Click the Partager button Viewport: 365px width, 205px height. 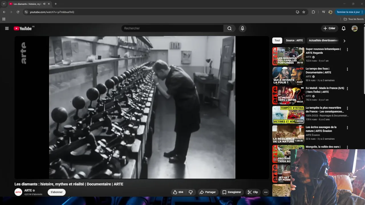[x=208, y=192]
